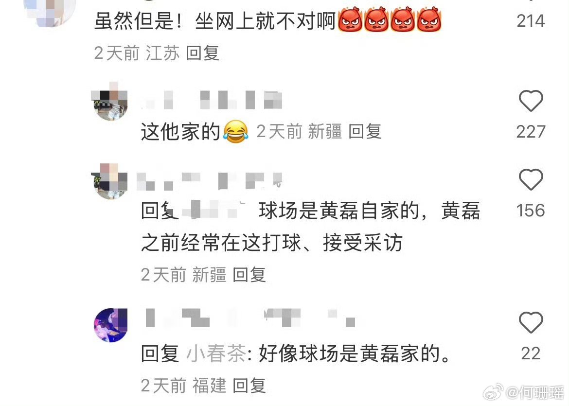The width and height of the screenshot is (569, 406).
Task: Like the comment with 156 likes
Action: pyautogui.click(x=531, y=179)
